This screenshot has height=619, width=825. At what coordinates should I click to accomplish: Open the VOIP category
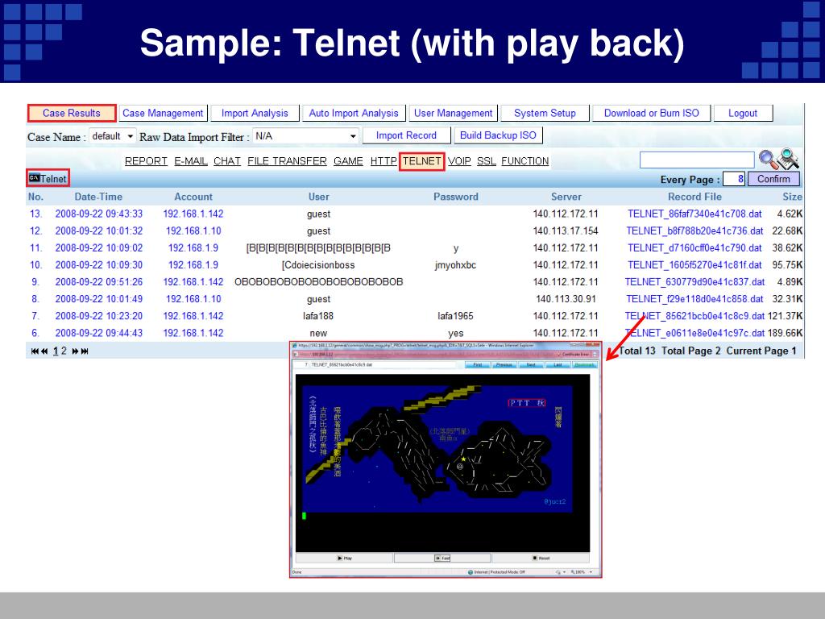[459, 161]
